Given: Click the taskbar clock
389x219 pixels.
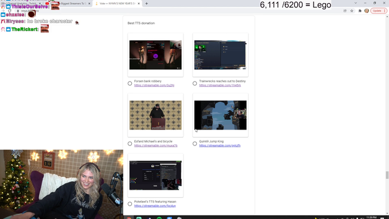Looking at the screenshot, I should pos(371,218).
